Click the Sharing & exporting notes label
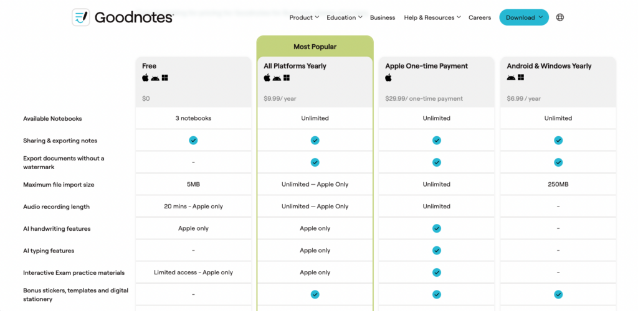Viewport: 638px width, 311px height. click(x=60, y=141)
